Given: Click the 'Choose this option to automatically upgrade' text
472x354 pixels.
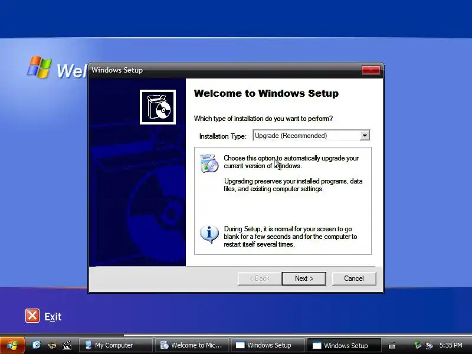Looking at the screenshot, I should tap(291, 162).
